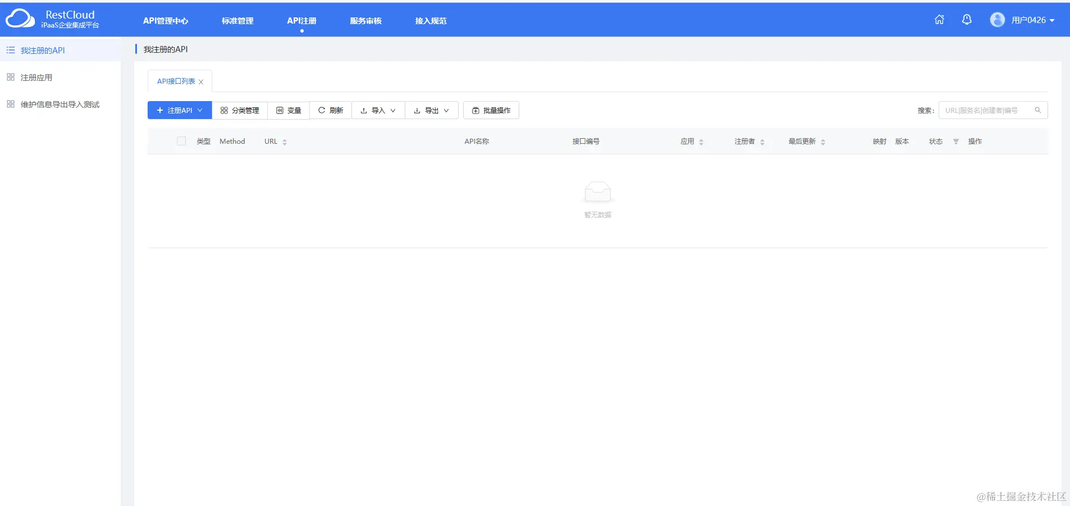Sort by 应用 column arrows

(701, 142)
